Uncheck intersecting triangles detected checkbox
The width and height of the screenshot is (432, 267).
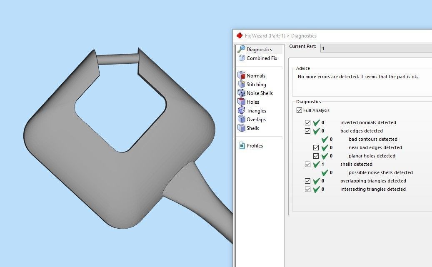tap(307, 189)
